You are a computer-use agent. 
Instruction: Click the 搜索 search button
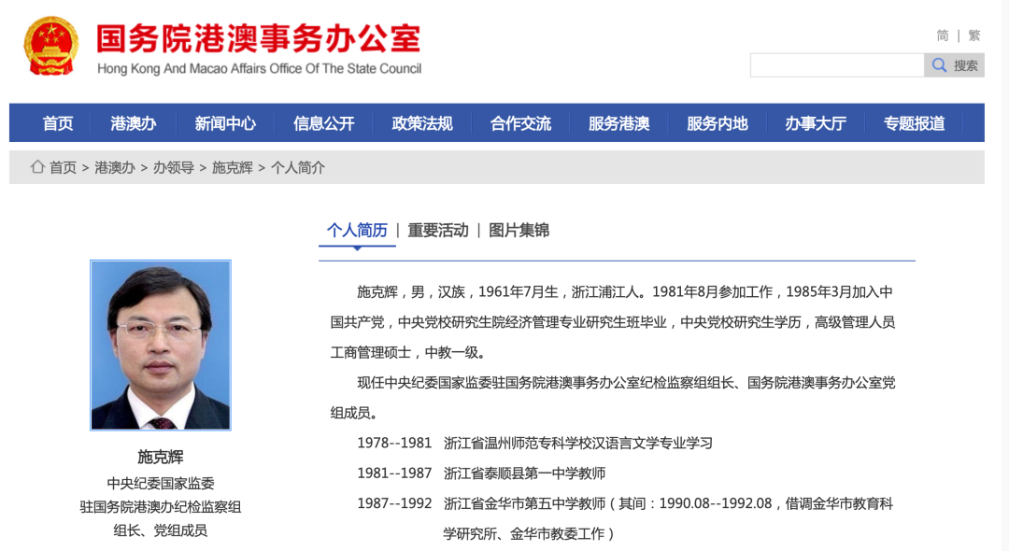coord(954,65)
